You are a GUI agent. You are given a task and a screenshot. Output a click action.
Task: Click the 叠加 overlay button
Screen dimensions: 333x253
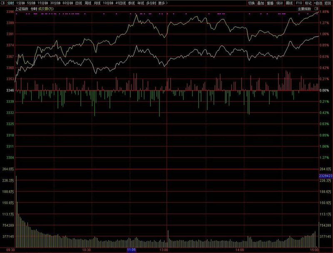pos(261,3)
